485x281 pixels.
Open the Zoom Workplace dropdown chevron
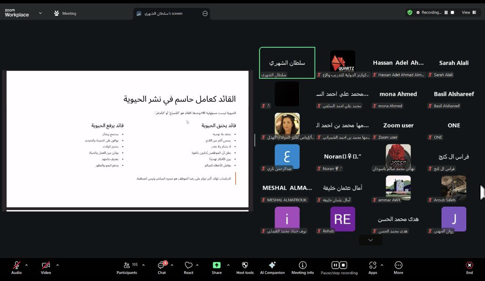40,13
